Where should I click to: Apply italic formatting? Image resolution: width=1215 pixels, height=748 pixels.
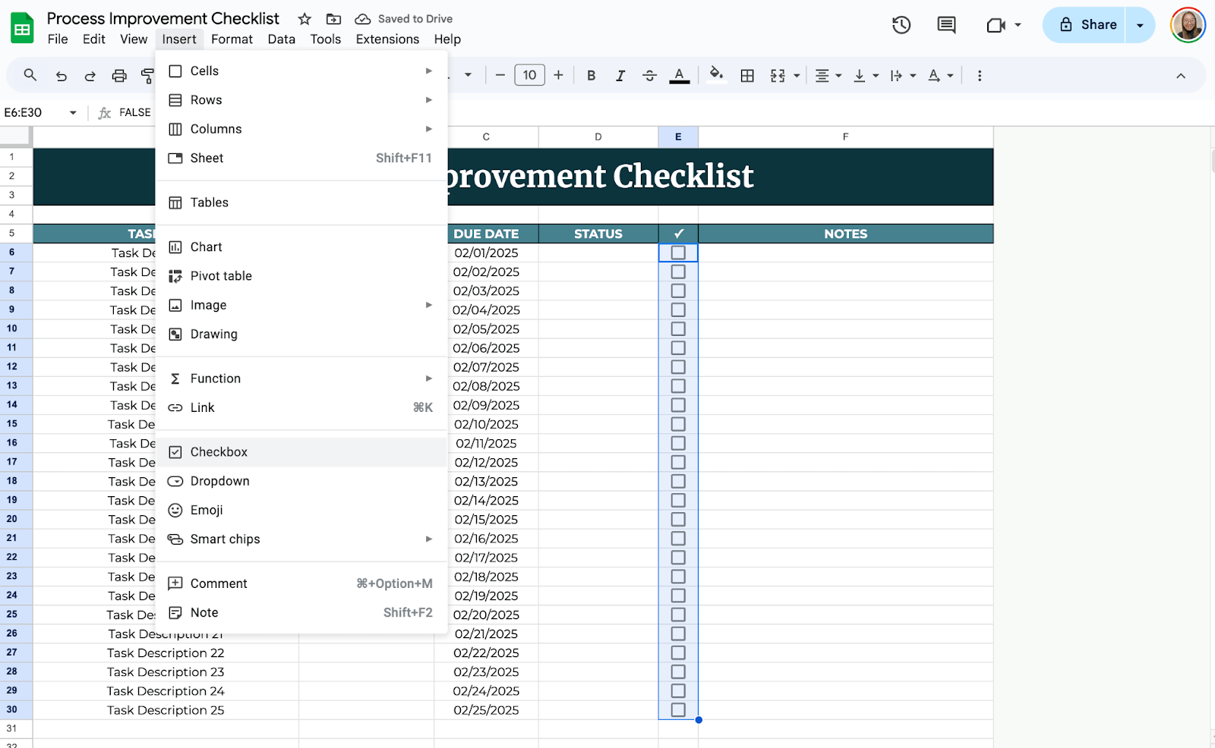620,76
